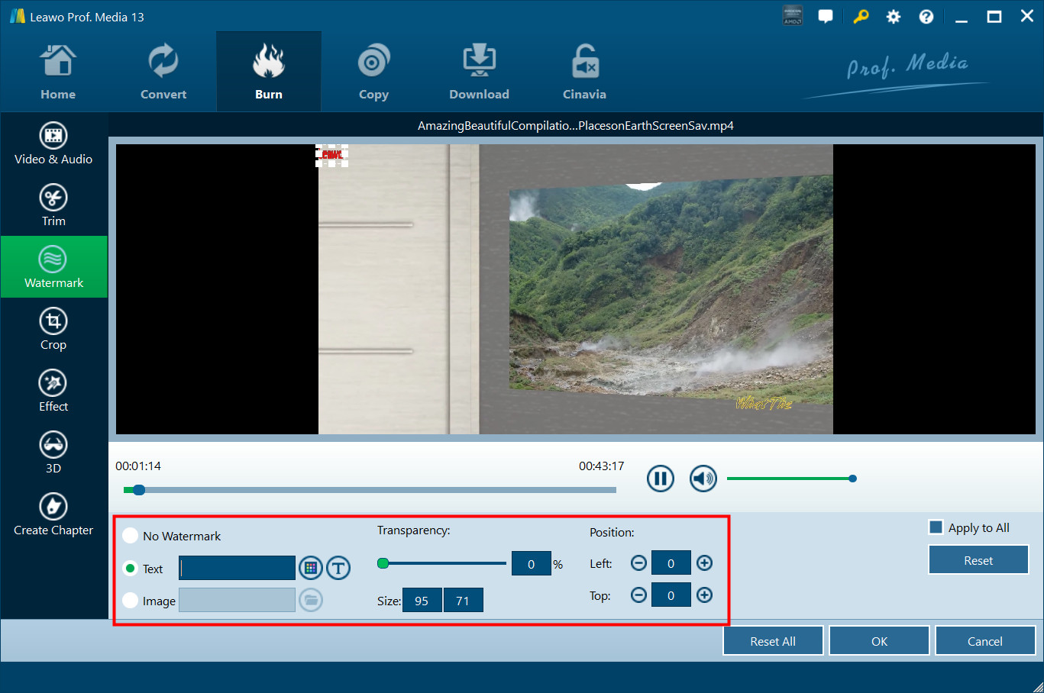Image resolution: width=1044 pixels, height=693 pixels.
Task: Switch to the Download tab
Action: pyautogui.click(x=479, y=73)
